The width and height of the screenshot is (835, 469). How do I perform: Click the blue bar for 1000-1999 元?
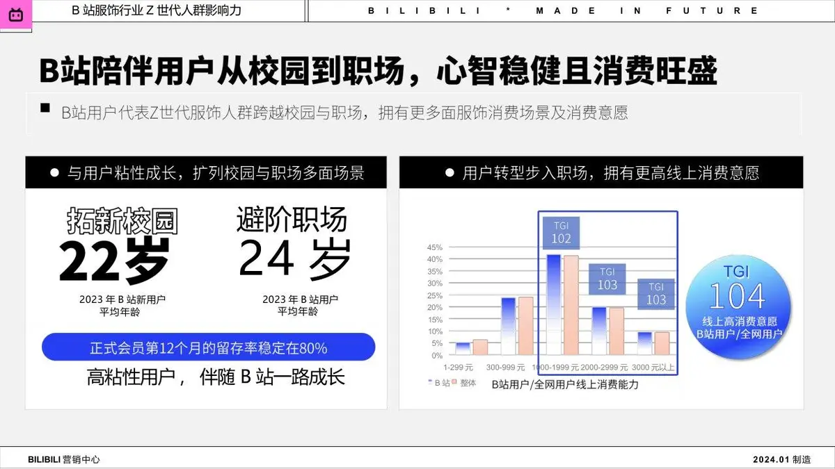pyautogui.click(x=554, y=305)
